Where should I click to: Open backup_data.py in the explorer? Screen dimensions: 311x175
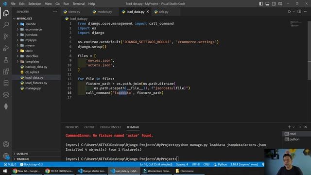[x=36, y=67]
